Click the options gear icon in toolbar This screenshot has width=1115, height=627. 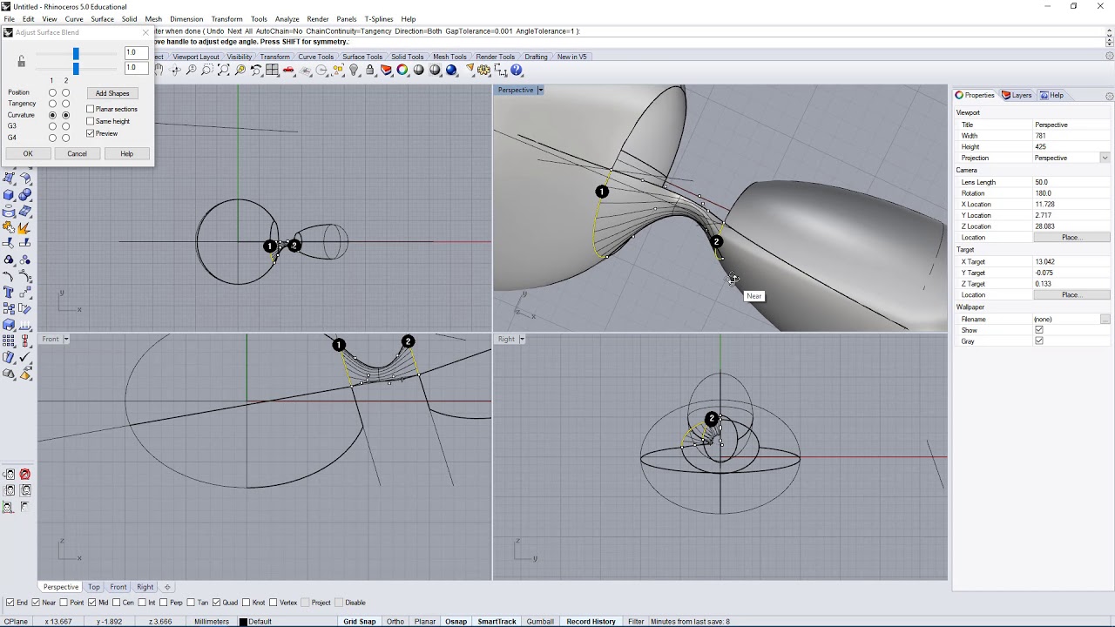click(x=483, y=70)
